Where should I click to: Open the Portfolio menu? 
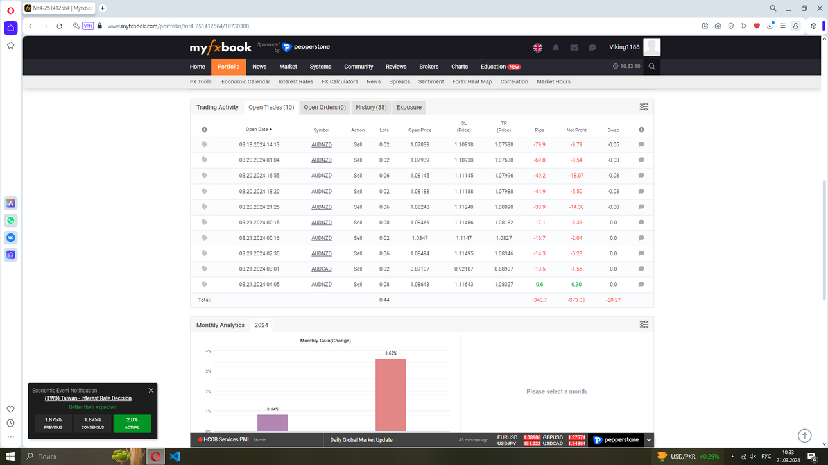[x=229, y=67]
